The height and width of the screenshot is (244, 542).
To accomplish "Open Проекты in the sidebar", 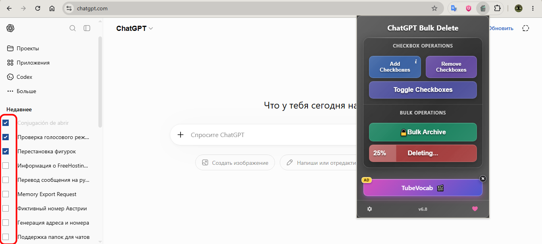I will (x=23, y=48).
